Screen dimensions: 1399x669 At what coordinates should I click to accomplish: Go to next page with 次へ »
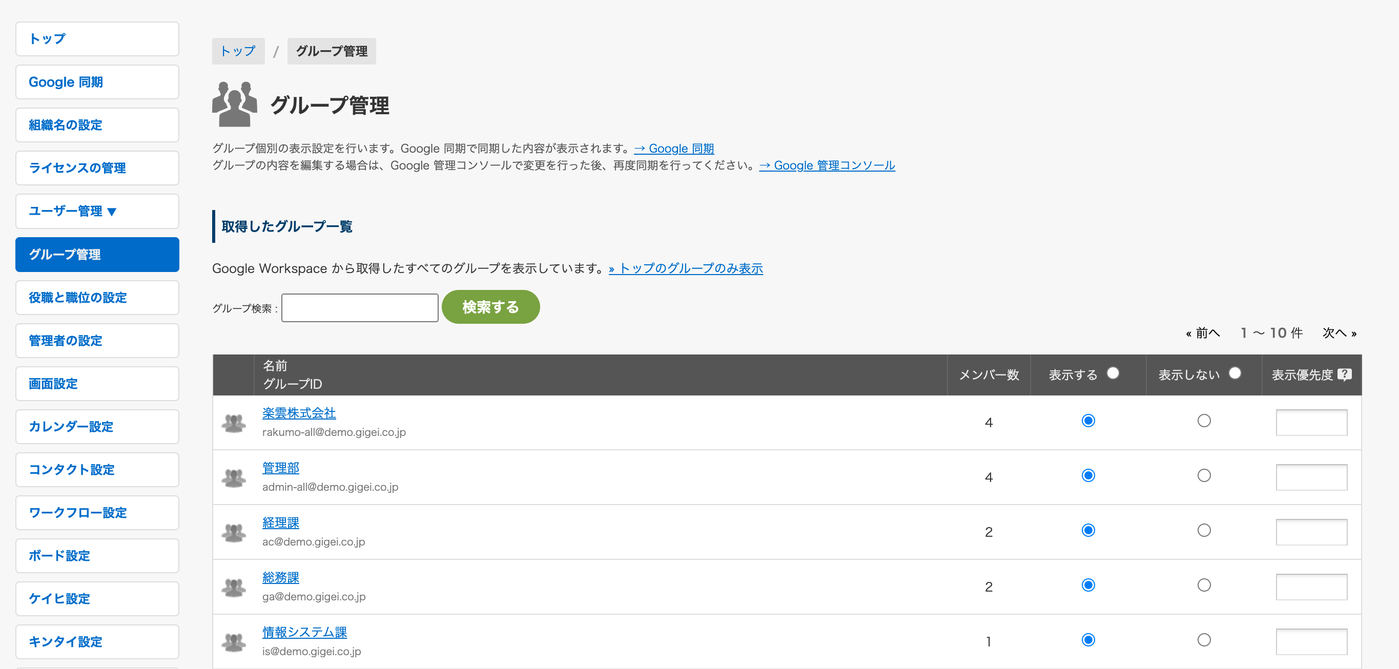coord(1339,333)
